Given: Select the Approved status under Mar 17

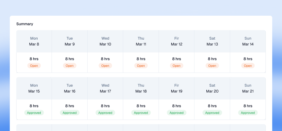Looking at the screenshot, I should pyautogui.click(x=105, y=113).
